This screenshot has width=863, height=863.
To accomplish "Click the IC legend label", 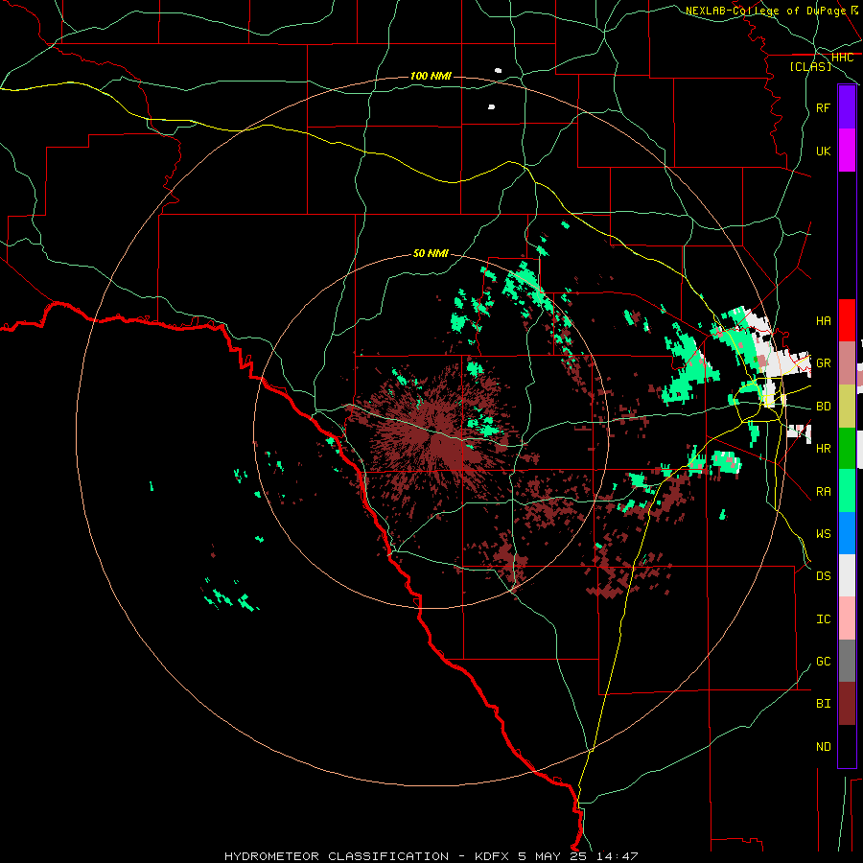I will pos(823,618).
